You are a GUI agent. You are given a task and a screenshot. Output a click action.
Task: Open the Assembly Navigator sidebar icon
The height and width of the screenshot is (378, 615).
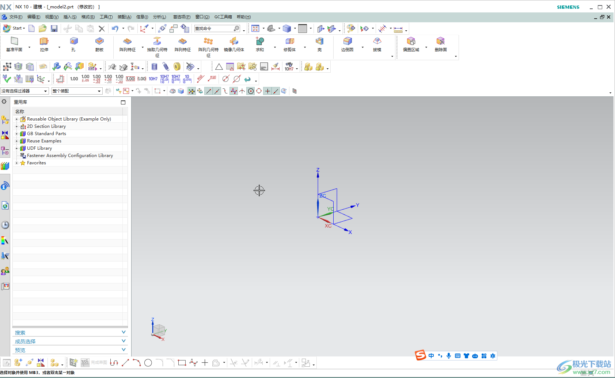5,119
